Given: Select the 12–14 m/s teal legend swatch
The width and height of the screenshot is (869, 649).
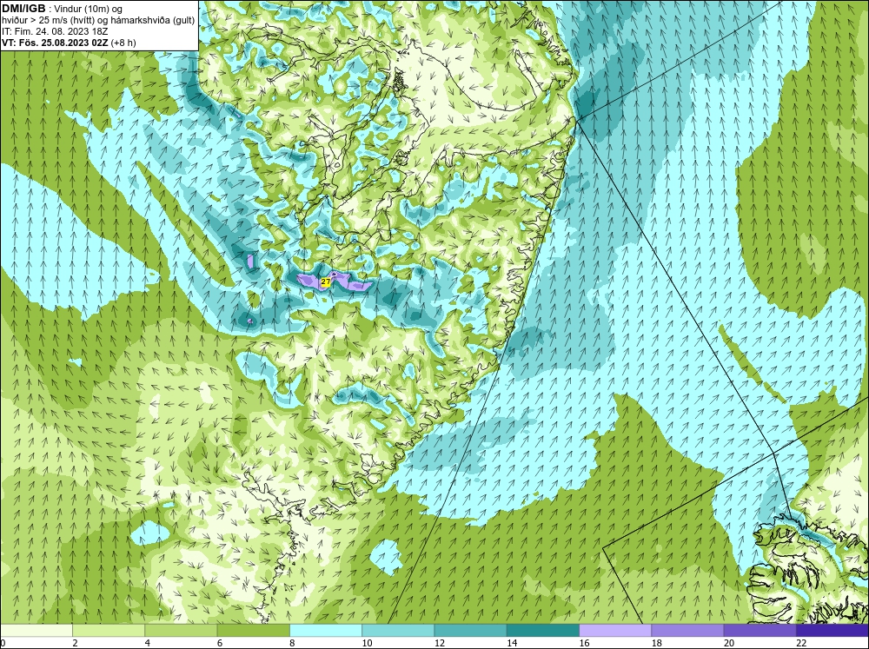Looking at the screenshot, I should coord(470,630).
